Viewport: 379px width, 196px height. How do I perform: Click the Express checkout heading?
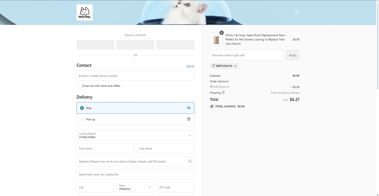tap(135, 35)
